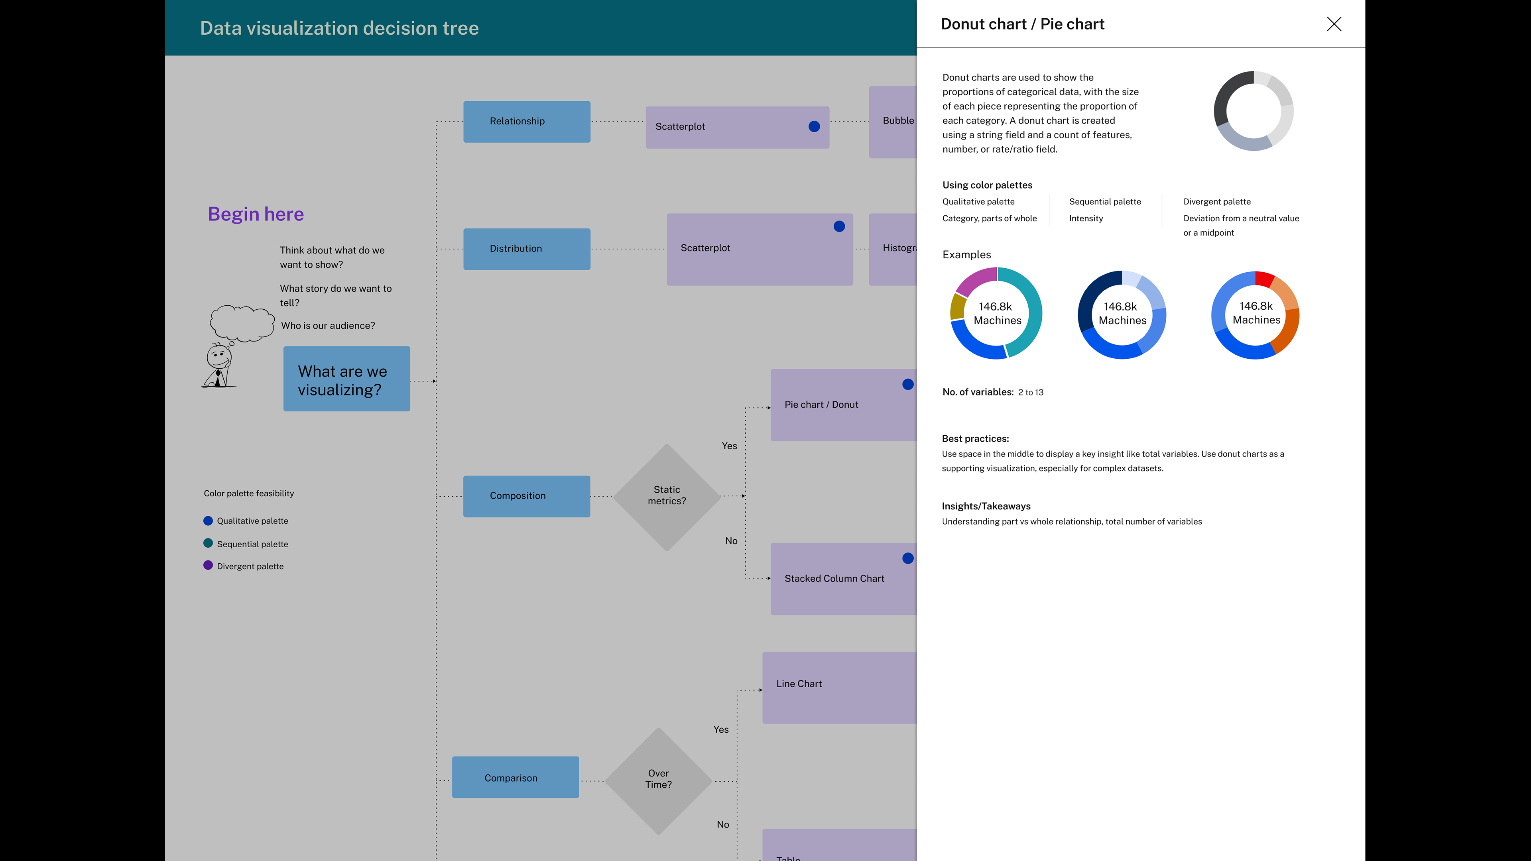The width and height of the screenshot is (1531, 861).
Task: Open the Relationship category box
Action: (x=527, y=121)
